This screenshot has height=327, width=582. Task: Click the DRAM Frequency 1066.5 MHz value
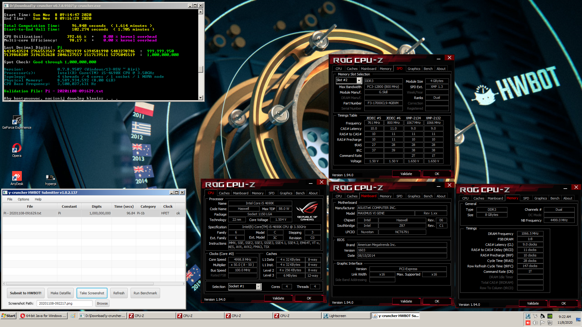[530, 234]
